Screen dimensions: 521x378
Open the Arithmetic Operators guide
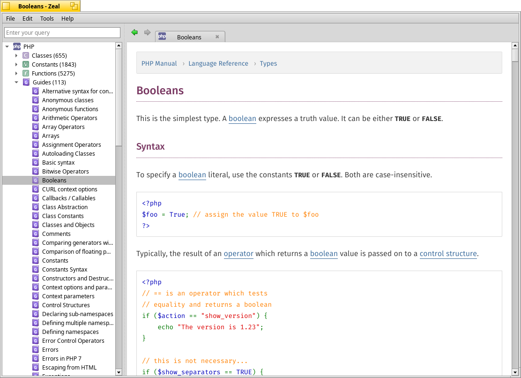(x=70, y=118)
